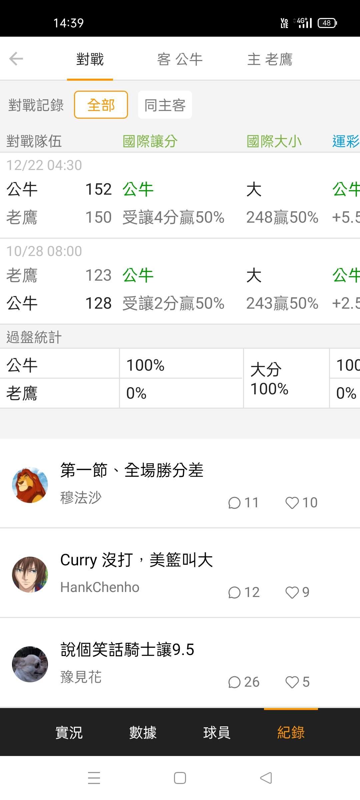This screenshot has height=800, width=360.
Task: Open post titled 說個笑話騎士讓9.5
Action: pyautogui.click(x=127, y=649)
